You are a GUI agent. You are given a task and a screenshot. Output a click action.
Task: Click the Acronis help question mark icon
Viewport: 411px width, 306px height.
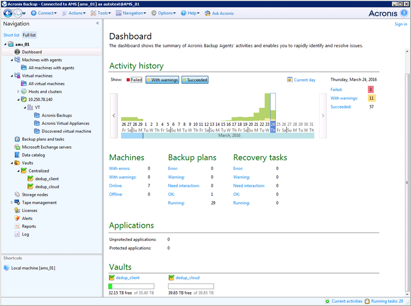pyautogui.click(x=404, y=13)
